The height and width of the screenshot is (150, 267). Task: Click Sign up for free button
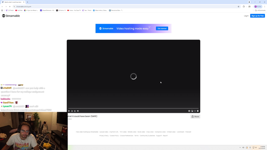pyautogui.click(x=257, y=16)
